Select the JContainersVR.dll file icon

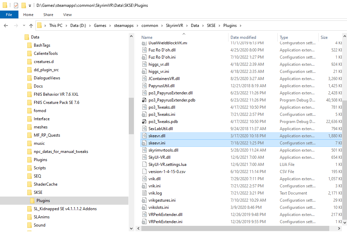pyautogui.click(x=144, y=79)
